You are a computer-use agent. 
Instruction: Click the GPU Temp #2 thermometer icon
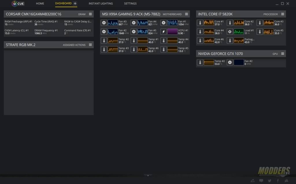point(200,62)
